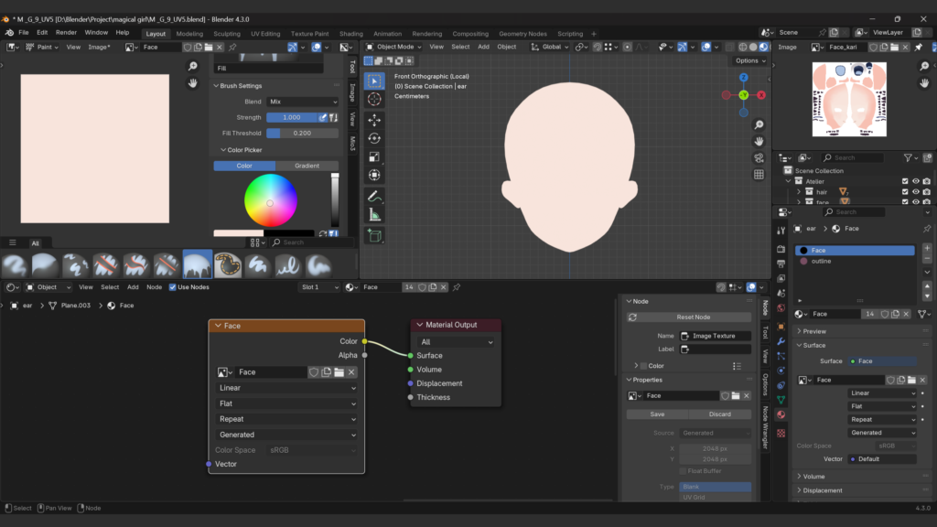
Task: Click the 3D Cursor tool
Action: [x=374, y=99]
